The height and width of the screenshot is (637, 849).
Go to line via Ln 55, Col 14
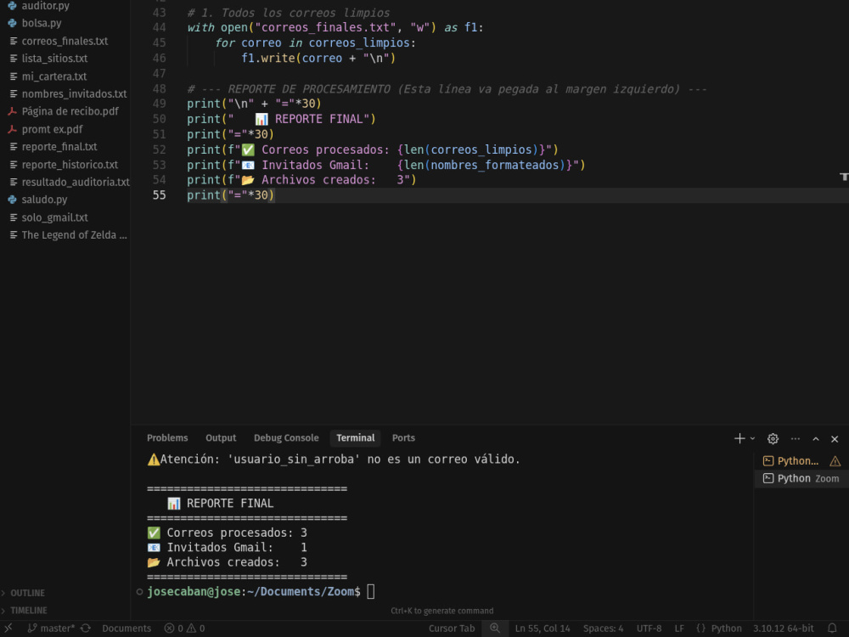point(543,629)
